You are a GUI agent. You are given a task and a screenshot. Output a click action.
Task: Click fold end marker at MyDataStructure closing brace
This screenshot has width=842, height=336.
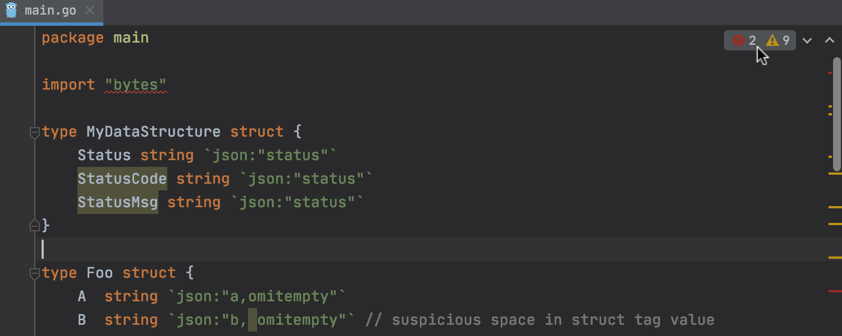(x=34, y=226)
